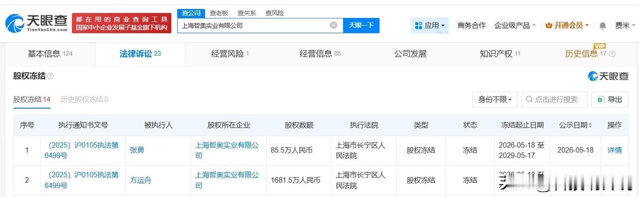Viewport: 639px width, 197px height.
Task: Switch to 查风险 search tab
Action: coord(275,13)
